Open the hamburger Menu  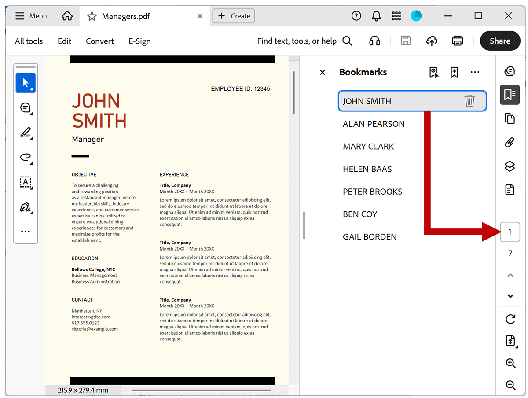pyautogui.click(x=31, y=16)
